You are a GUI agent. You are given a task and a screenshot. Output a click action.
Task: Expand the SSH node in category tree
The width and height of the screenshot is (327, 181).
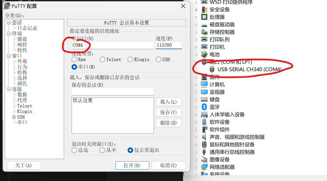point(14,117)
